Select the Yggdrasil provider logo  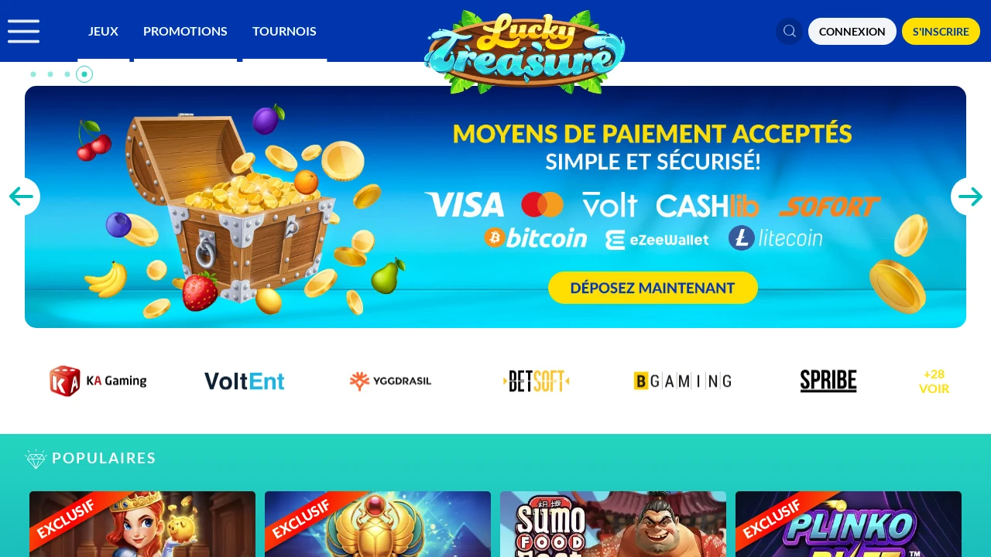[x=390, y=381]
